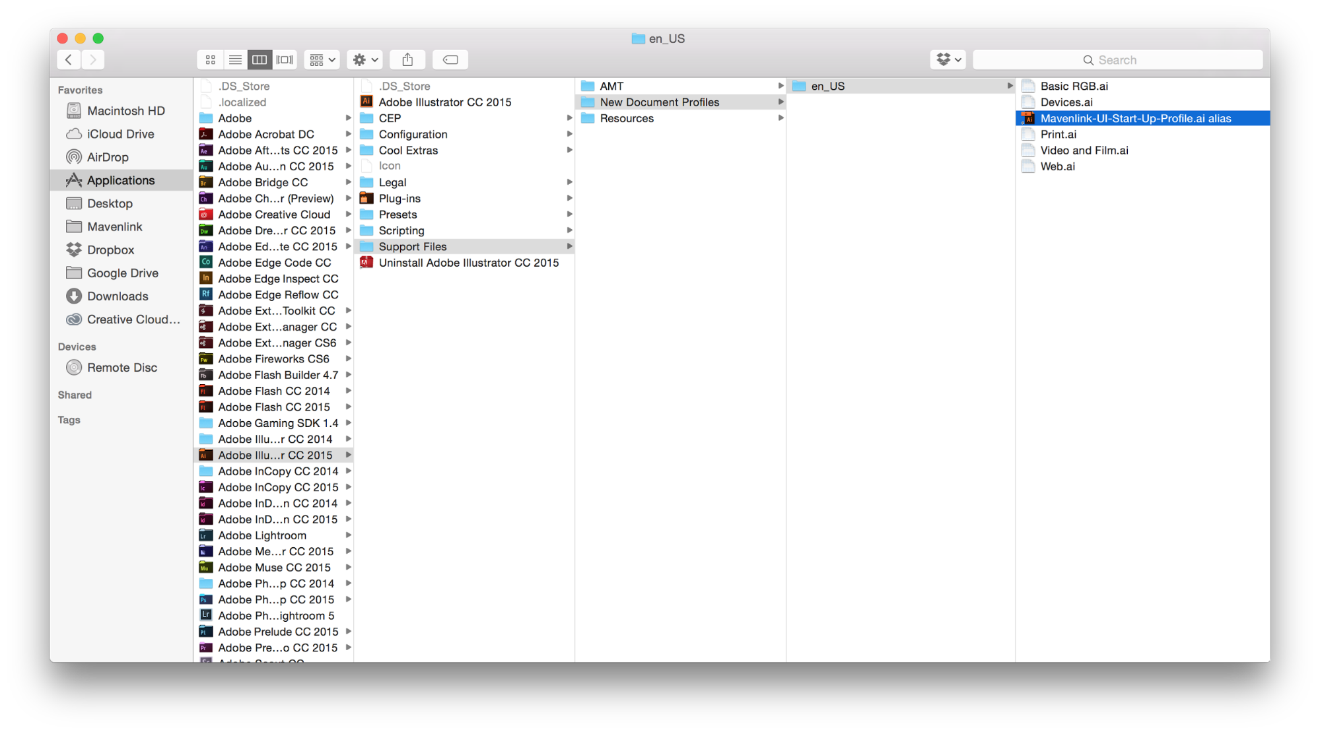The width and height of the screenshot is (1320, 734).
Task: Select Adobe Edge Inspect CC
Action: (274, 279)
